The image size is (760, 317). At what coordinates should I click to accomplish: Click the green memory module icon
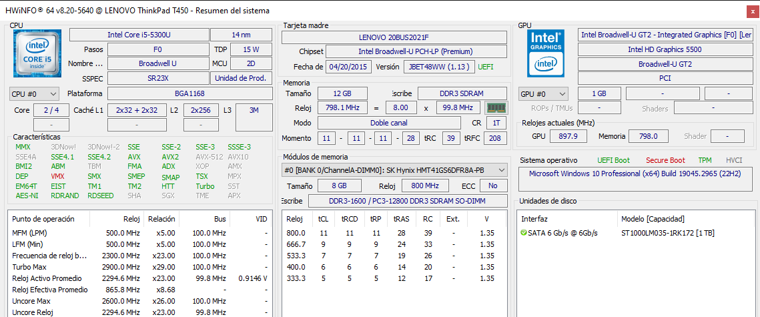[x=495, y=108]
